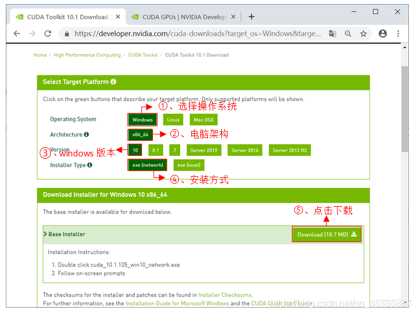The width and height of the screenshot is (417, 314).
Task: Select x86_64 architecture
Action: point(140,134)
